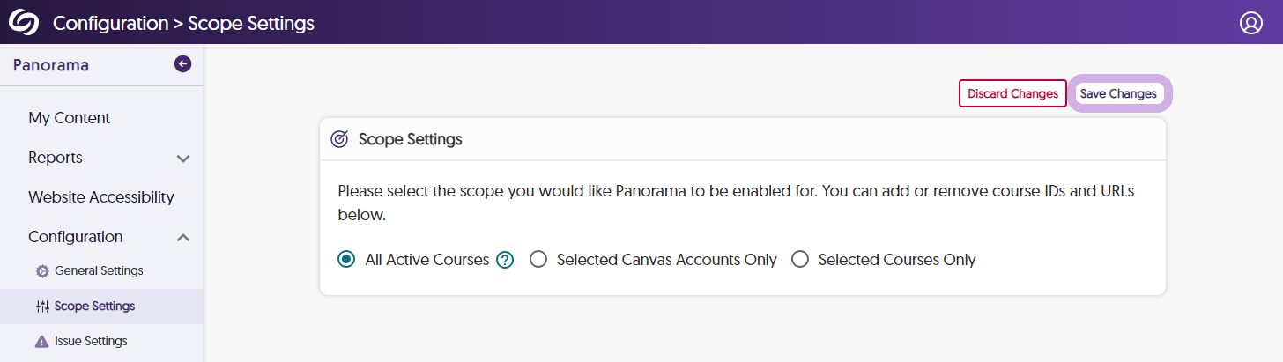Collapse the Configuration section chevron
The height and width of the screenshot is (362, 1283).
[x=183, y=237]
